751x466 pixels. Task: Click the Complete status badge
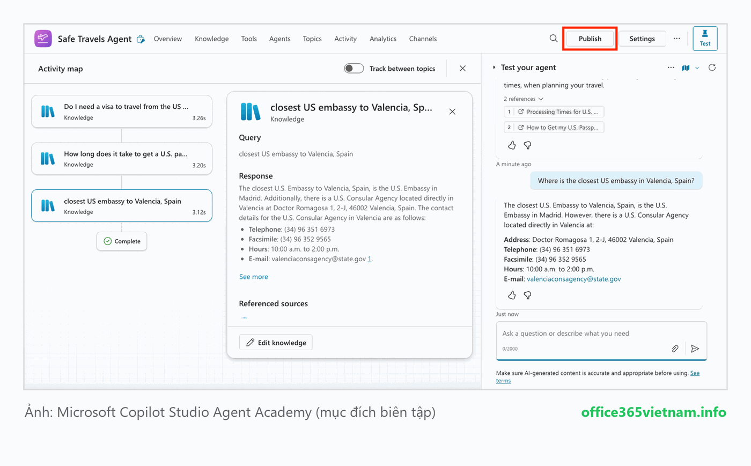122,241
